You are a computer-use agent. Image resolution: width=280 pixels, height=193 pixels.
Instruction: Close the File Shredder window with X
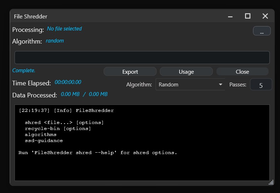pyautogui.click(x=265, y=16)
